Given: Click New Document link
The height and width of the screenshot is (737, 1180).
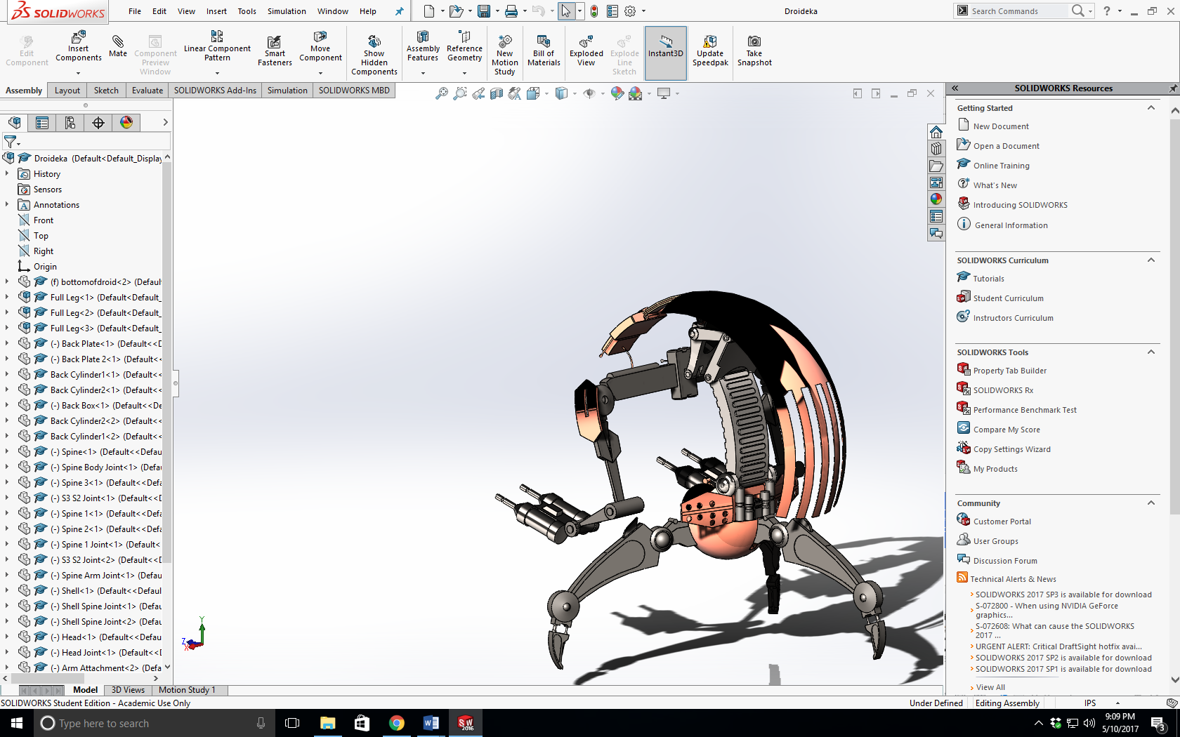Looking at the screenshot, I should (x=1001, y=126).
